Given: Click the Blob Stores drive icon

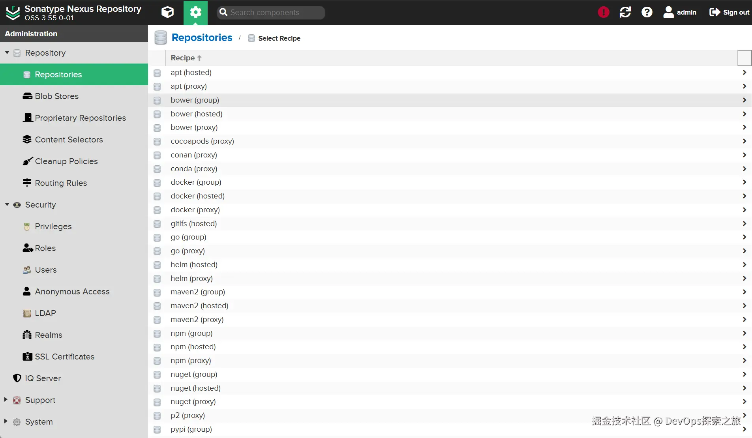Looking at the screenshot, I should tap(27, 96).
